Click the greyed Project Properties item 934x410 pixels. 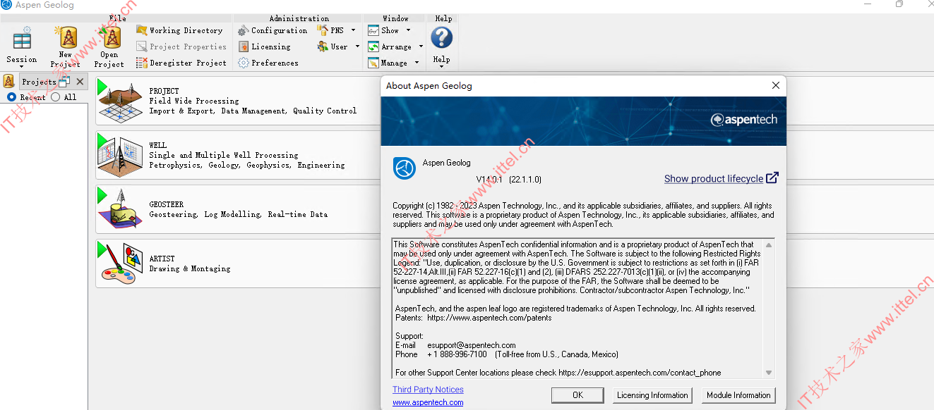[181, 46]
